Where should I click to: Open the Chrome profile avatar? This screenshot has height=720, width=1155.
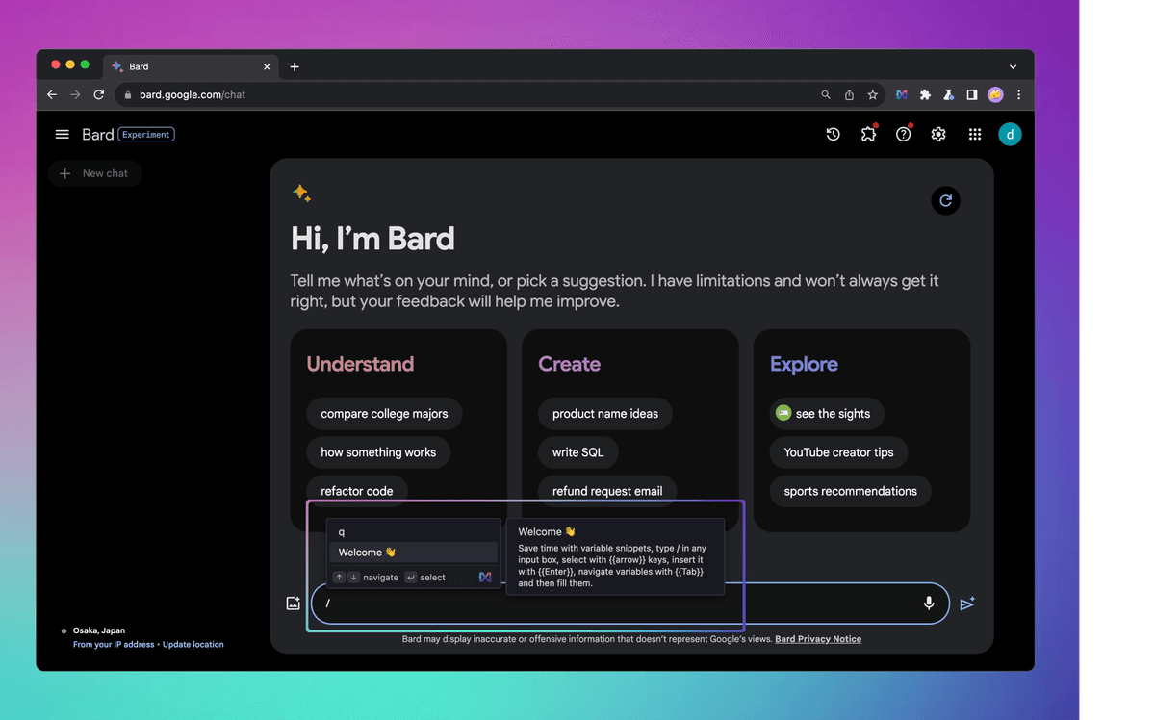tap(995, 95)
